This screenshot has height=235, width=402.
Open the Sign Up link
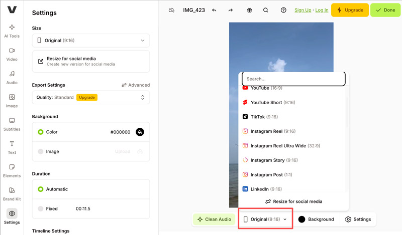pos(303,10)
